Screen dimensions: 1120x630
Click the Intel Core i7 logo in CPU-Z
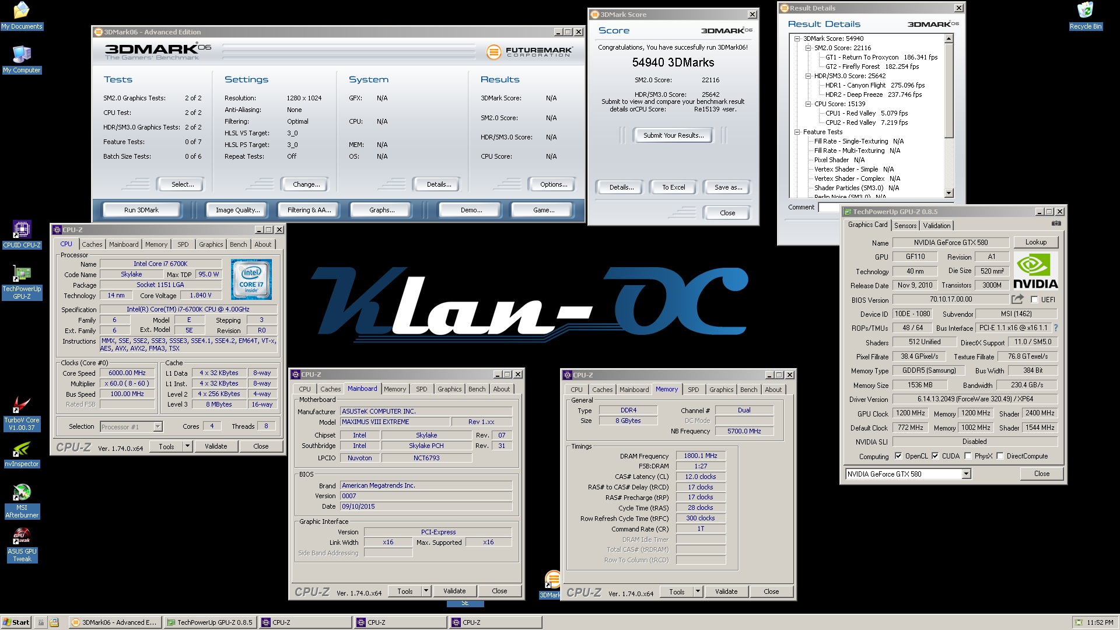tap(251, 279)
